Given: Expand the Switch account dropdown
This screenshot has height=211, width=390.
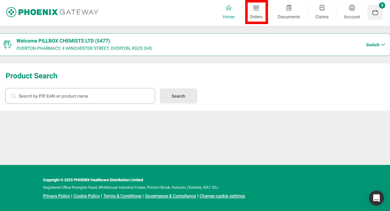Looking at the screenshot, I should 373,45.
